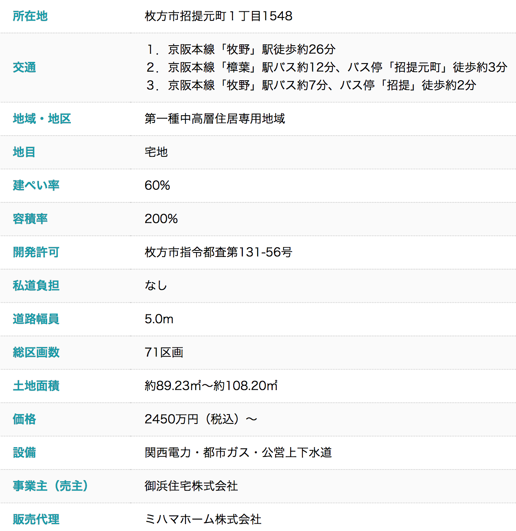Select the road width value 5.0m
Viewport: 516px width, 531px height.
159,319
